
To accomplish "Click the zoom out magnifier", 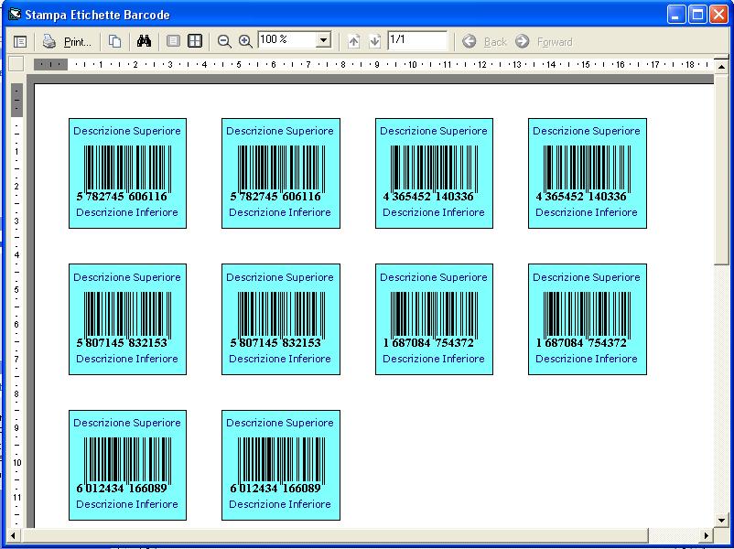I will (224, 42).
